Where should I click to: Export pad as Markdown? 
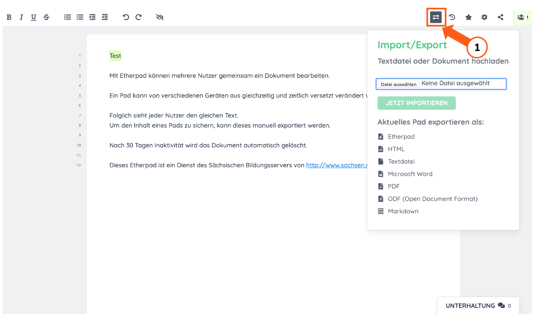coord(398,211)
